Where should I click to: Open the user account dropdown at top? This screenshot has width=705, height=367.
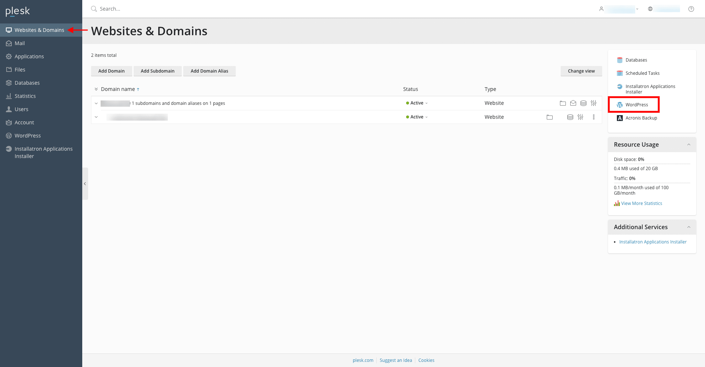[x=619, y=9]
